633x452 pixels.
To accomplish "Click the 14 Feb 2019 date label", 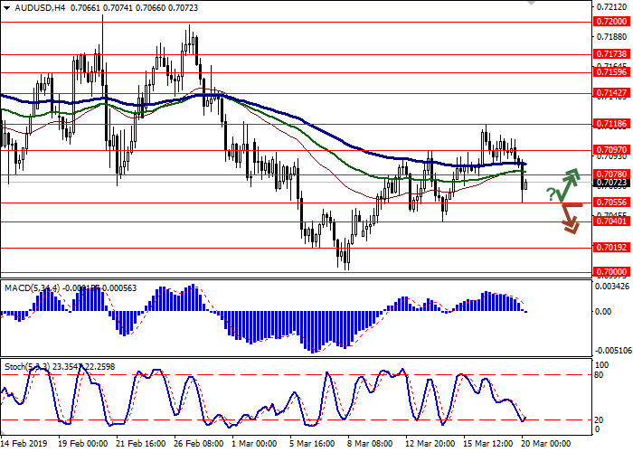I will pos(23,444).
